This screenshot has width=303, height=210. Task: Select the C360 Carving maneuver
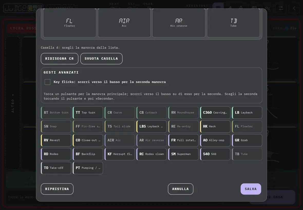pyautogui.click(x=215, y=112)
